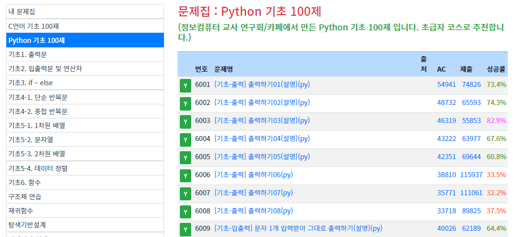
Task: Click the green Y badge for problem 6003
Action: (x=185, y=122)
